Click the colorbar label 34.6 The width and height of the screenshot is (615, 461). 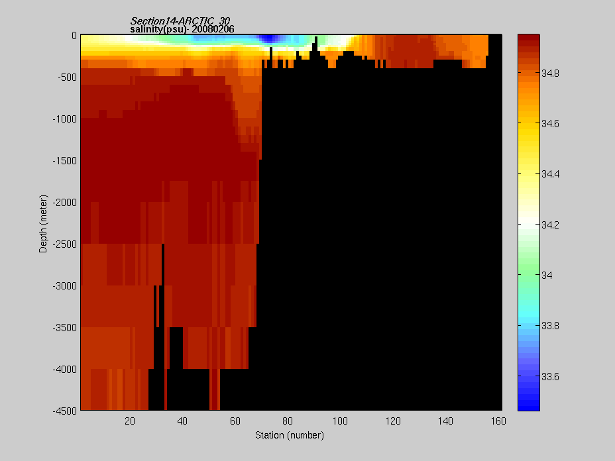[x=550, y=123]
